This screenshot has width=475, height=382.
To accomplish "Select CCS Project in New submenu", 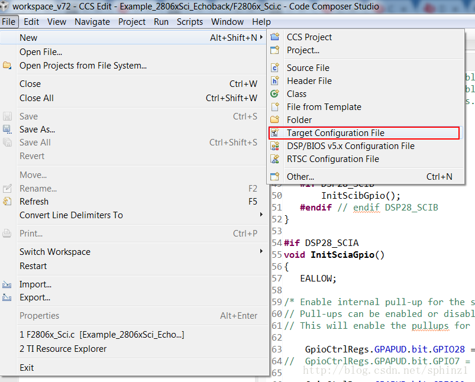I will 366,37.
